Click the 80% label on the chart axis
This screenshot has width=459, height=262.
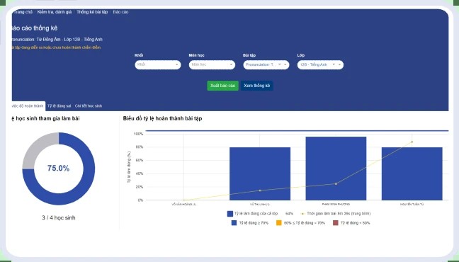(140, 147)
